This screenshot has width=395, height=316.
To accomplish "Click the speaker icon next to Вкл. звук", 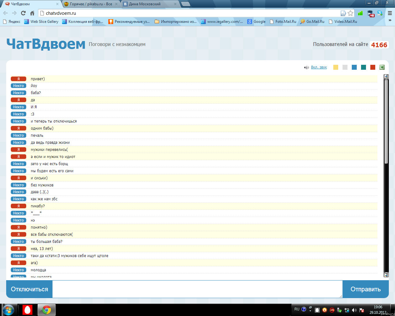I will 306,67.
